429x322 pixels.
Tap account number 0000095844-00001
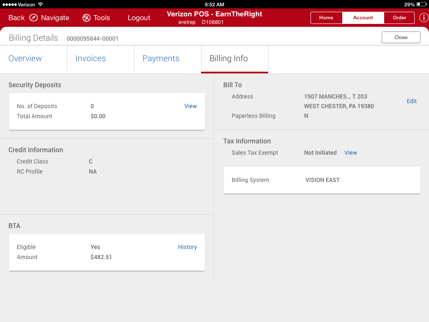pos(93,39)
